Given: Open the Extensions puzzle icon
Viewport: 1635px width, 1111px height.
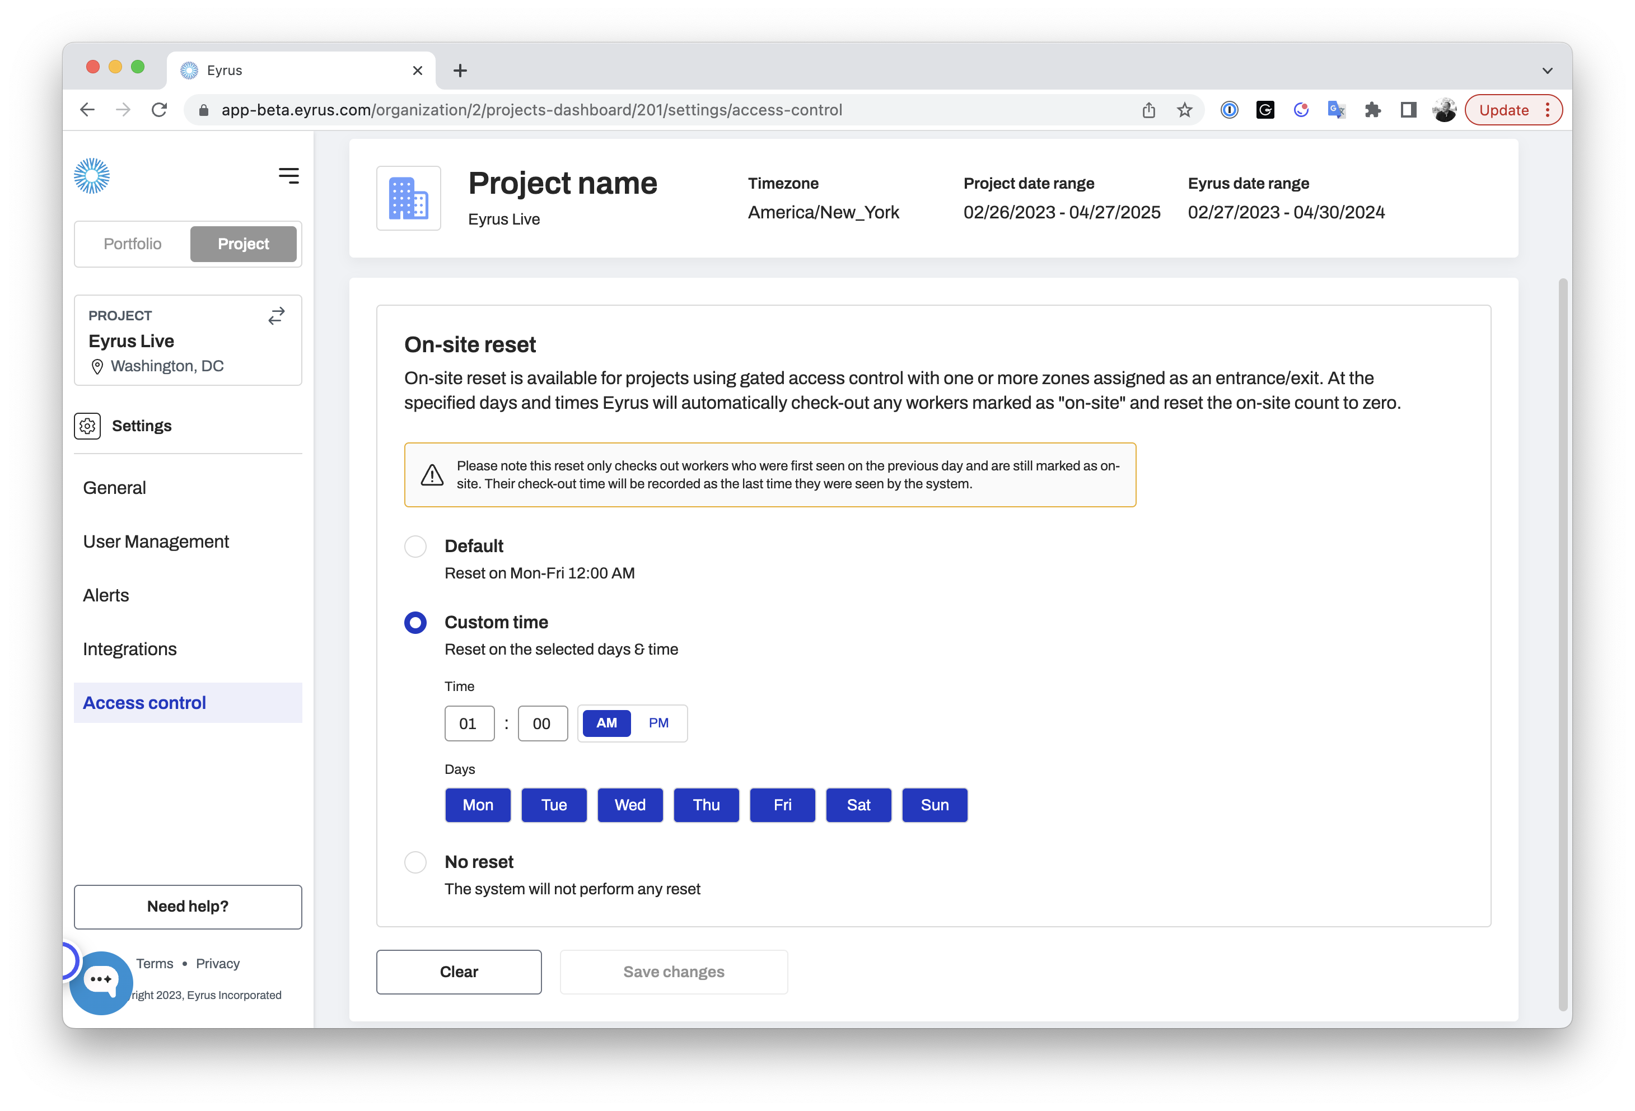Looking at the screenshot, I should tap(1372, 110).
